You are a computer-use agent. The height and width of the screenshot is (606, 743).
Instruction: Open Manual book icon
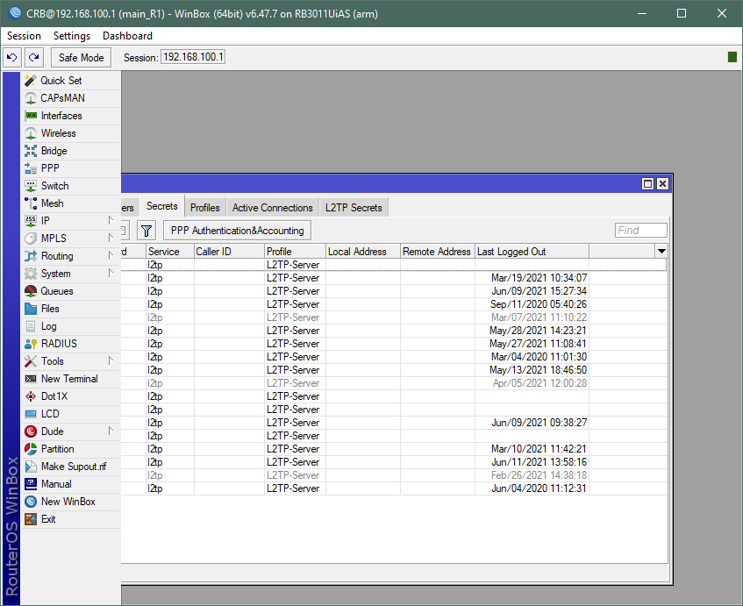(x=31, y=484)
